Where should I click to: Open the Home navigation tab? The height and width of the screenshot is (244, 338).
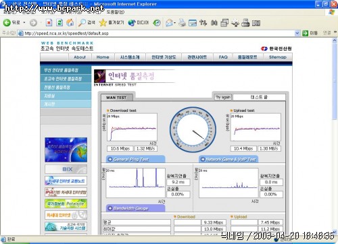tap(103, 57)
